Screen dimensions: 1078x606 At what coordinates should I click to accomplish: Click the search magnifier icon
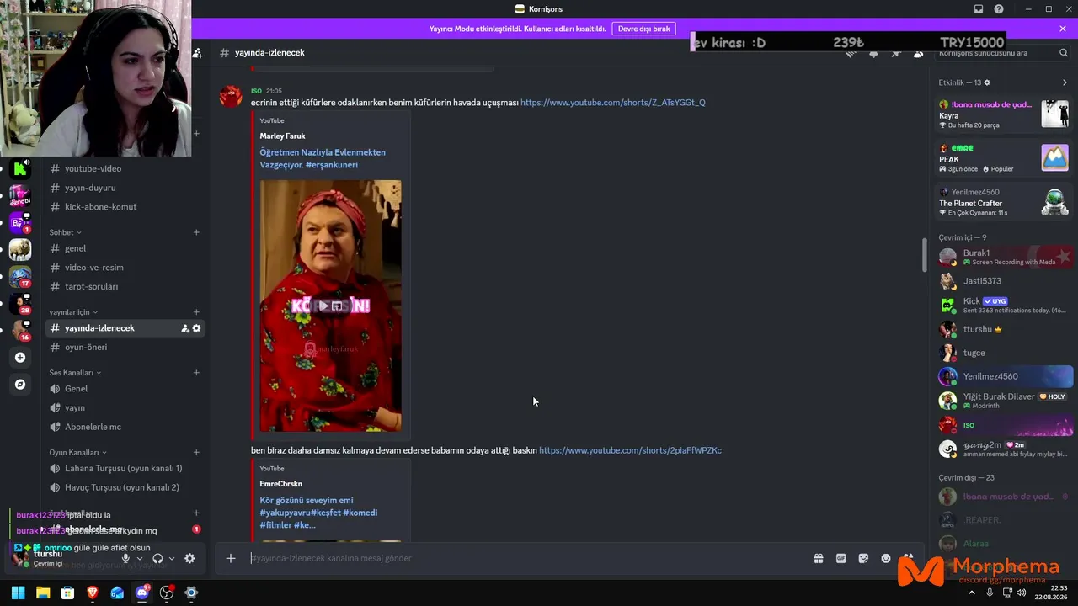(1064, 53)
